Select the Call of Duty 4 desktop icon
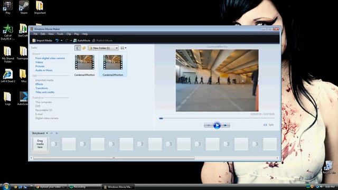338x190 pixels. click(x=8, y=32)
